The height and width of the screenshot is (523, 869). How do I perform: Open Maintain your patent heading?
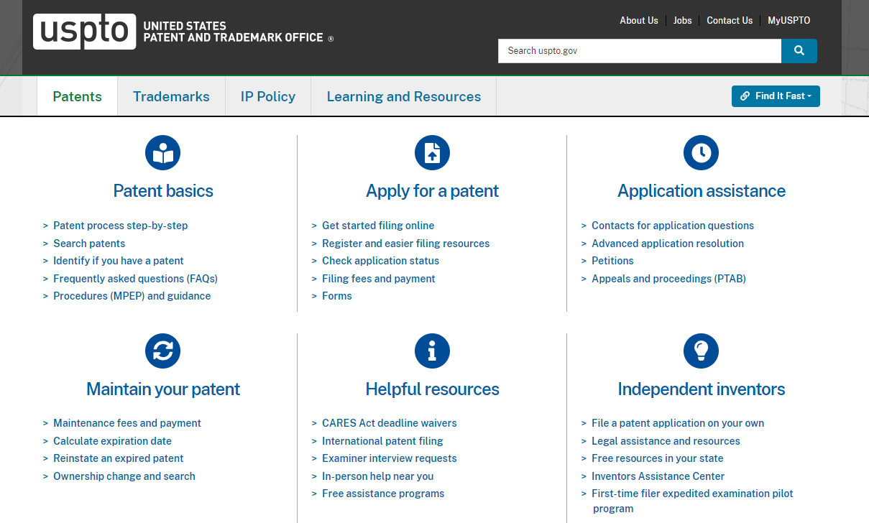pyautogui.click(x=163, y=389)
